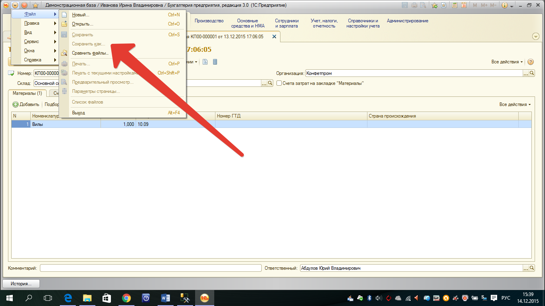This screenshot has width=545, height=306.
Task: Click the M+ memory button
Action: (x=484, y=5)
